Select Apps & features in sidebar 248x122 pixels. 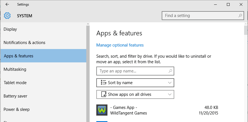[43, 56]
